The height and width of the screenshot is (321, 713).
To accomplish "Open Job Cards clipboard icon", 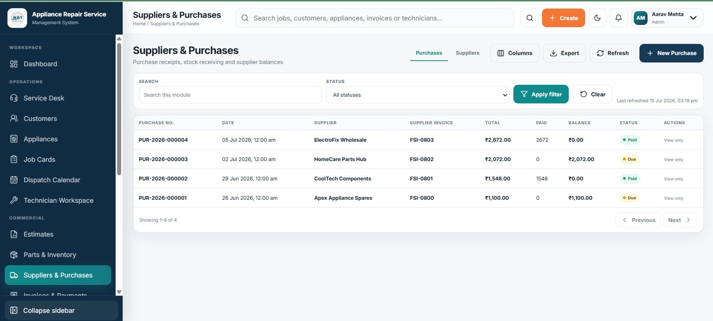I will pos(14,160).
